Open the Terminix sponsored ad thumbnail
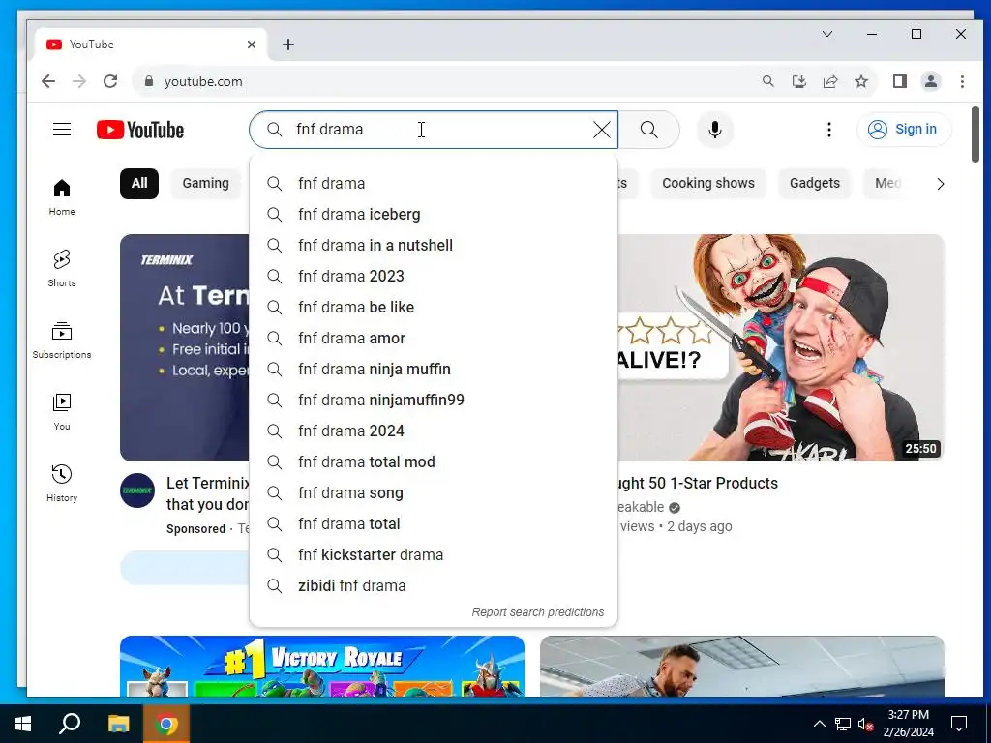The image size is (991, 743). [x=185, y=347]
